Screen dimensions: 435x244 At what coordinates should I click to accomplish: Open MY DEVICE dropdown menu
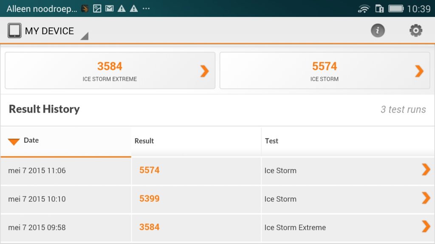tap(48, 31)
